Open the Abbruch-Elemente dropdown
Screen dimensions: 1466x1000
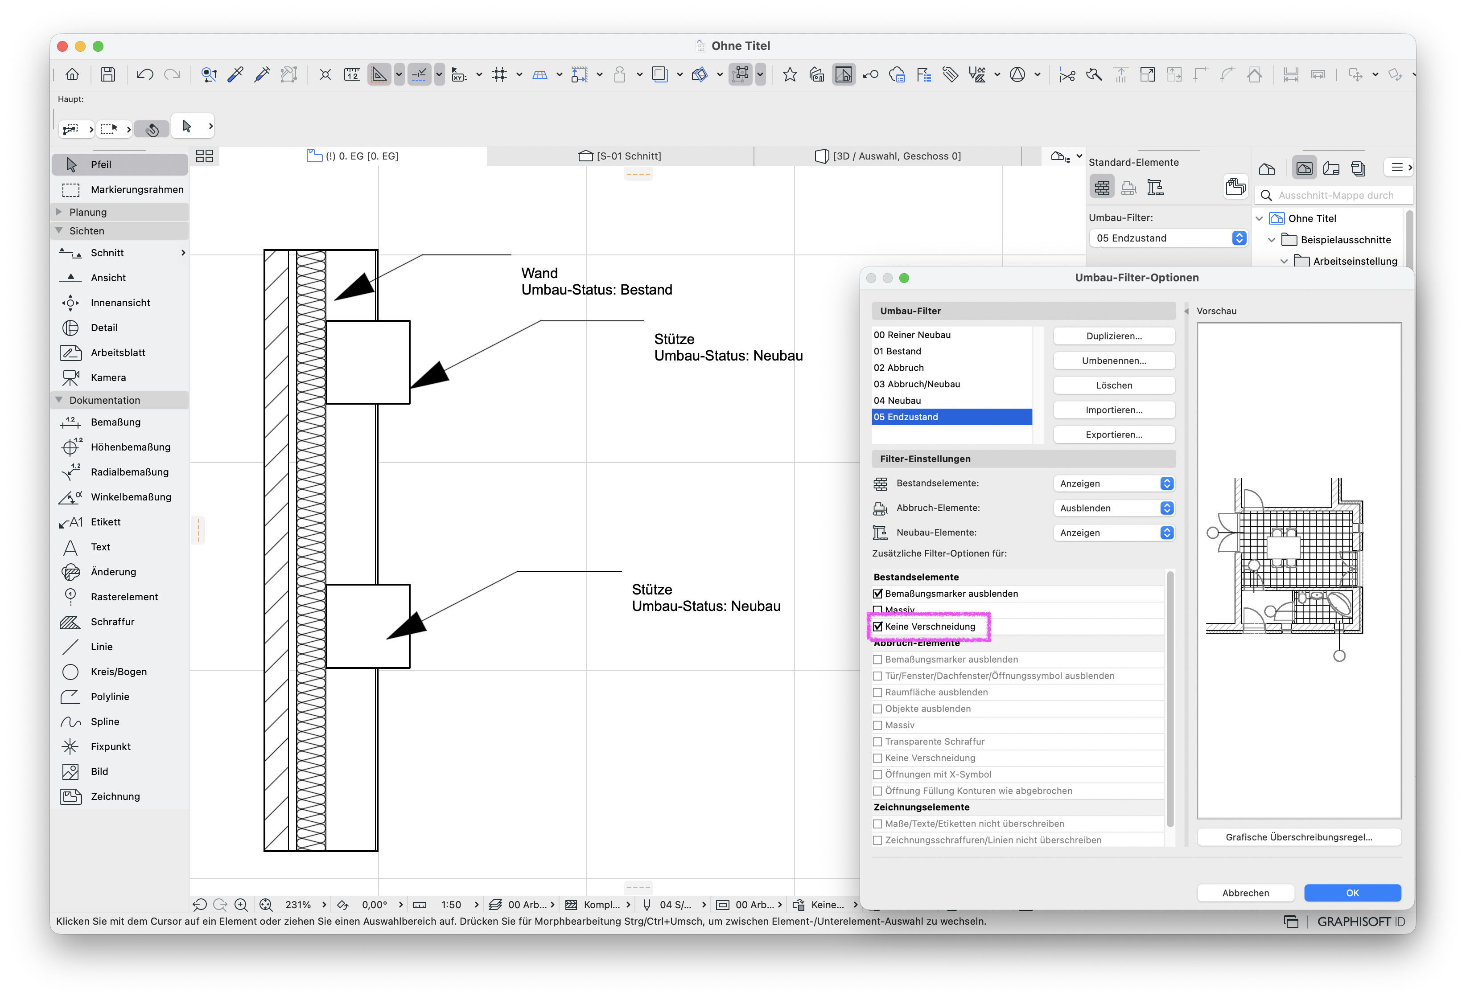1114,508
